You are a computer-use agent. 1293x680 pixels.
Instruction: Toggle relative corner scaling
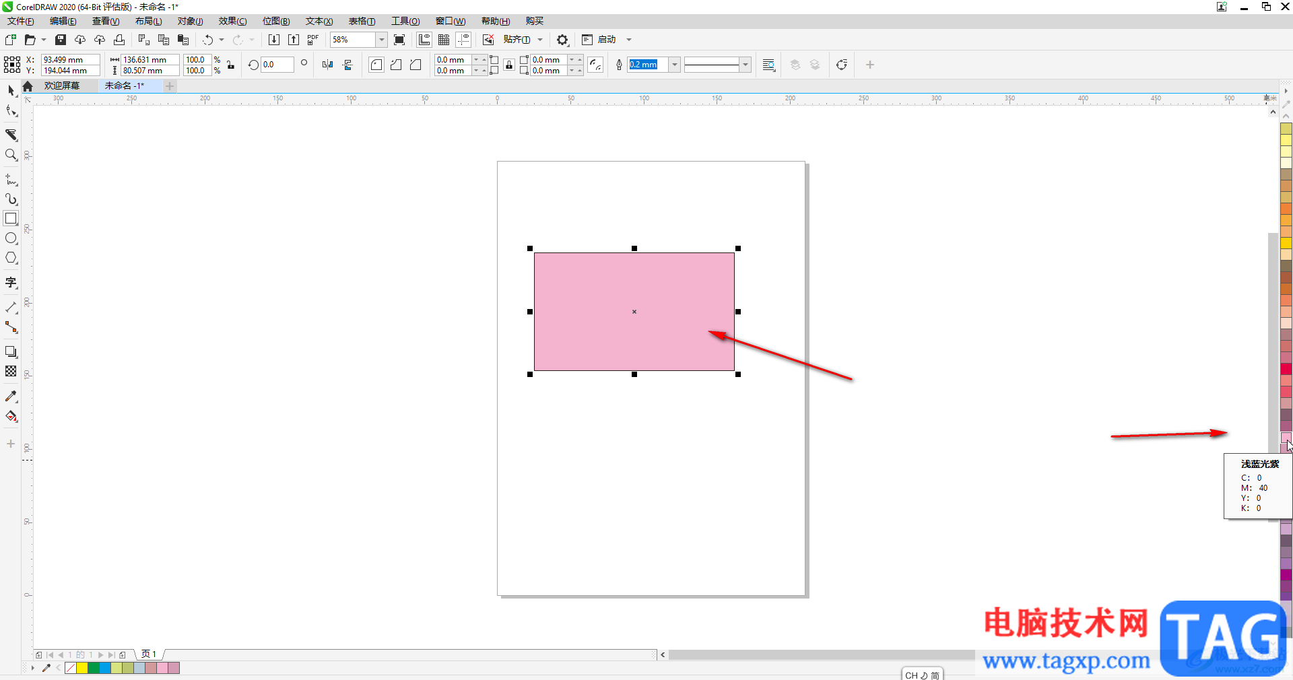[x=595, y=65]
